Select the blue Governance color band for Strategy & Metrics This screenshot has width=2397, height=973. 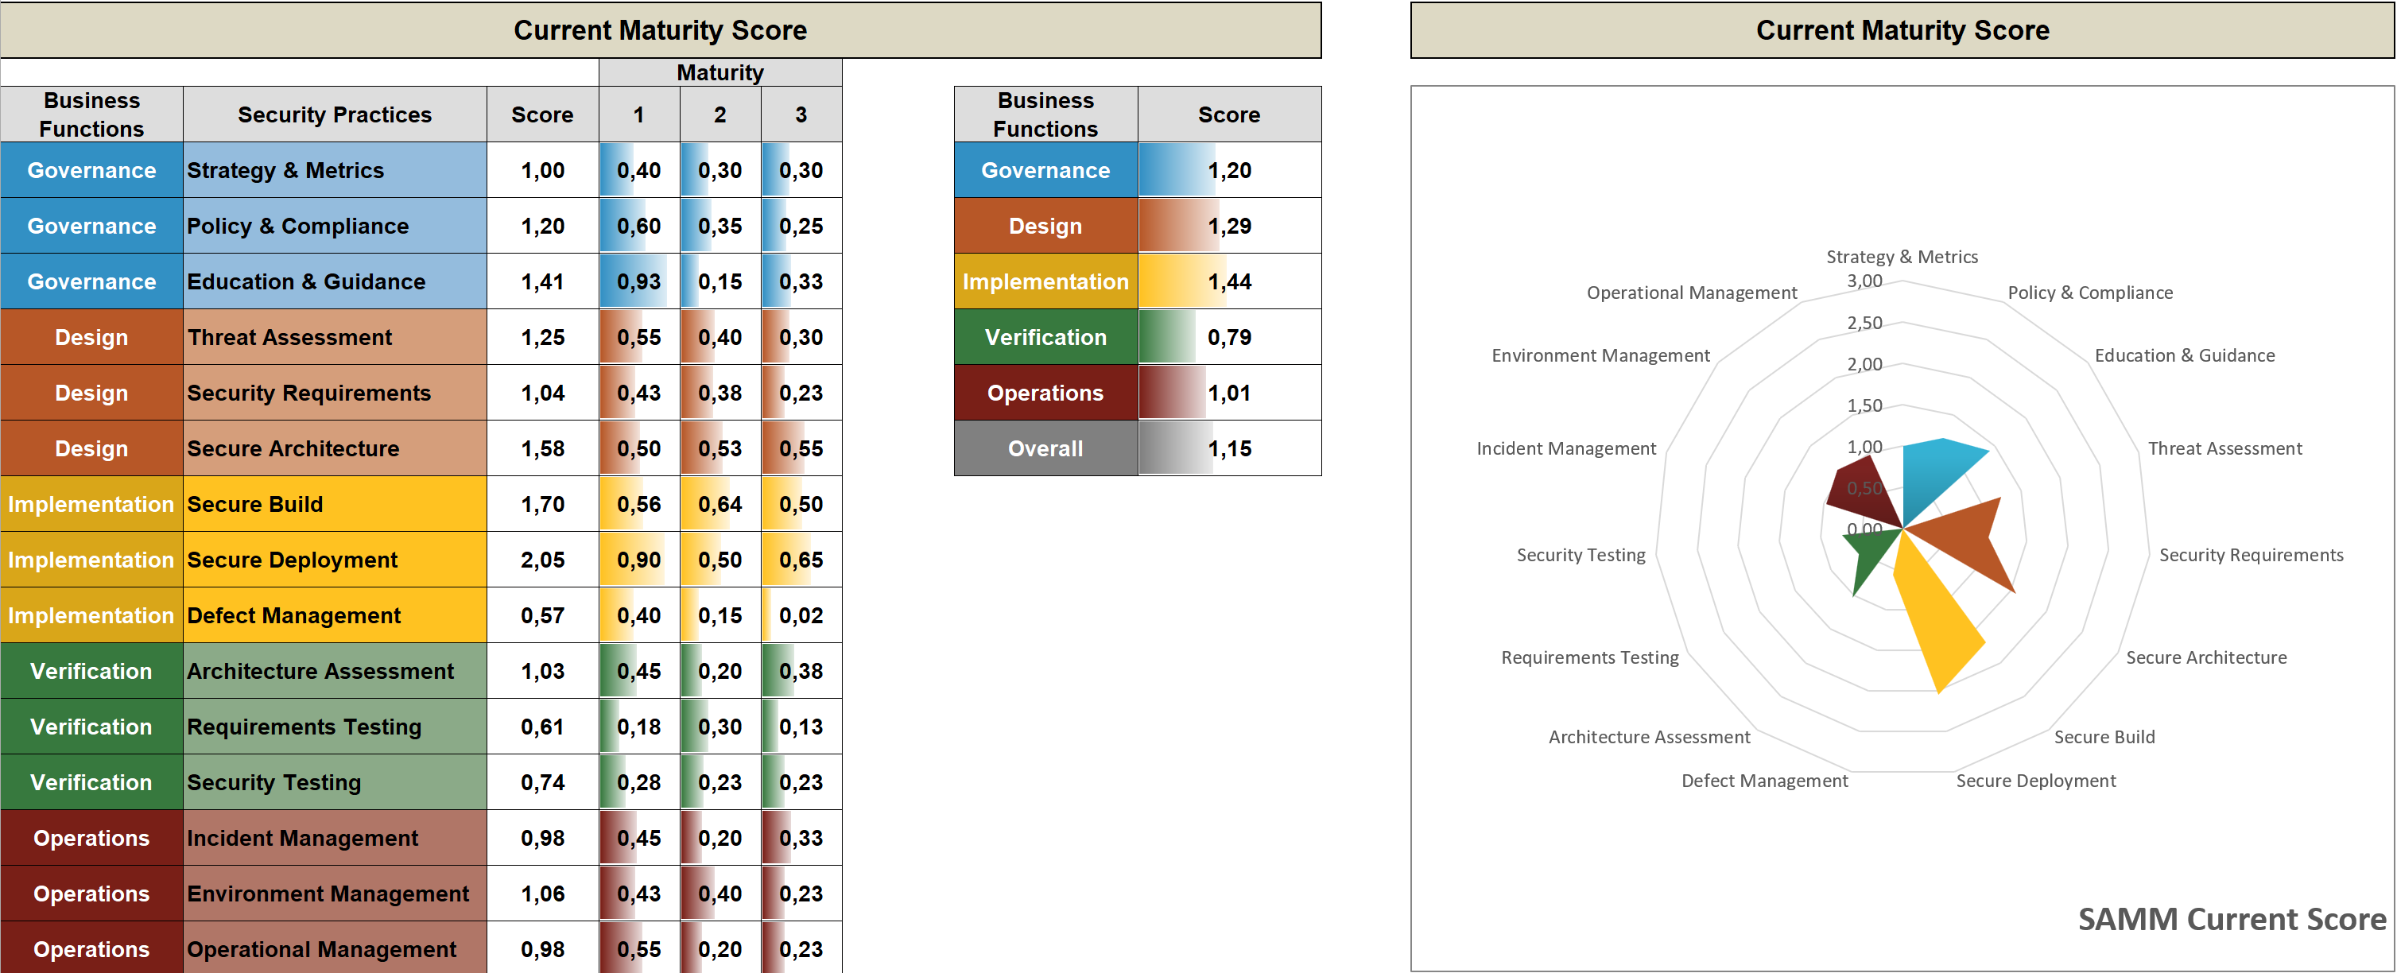click(91, 169)
